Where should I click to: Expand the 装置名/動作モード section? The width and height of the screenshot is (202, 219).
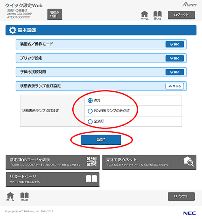175,44
